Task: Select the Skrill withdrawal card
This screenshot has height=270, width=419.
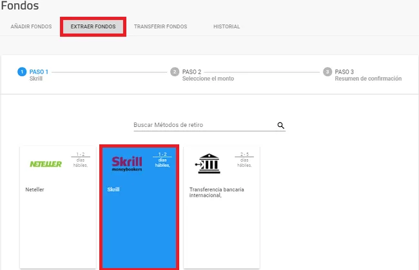Action: 139,207
